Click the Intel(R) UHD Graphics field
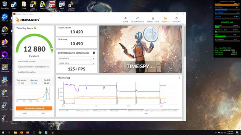 point(34,72)
